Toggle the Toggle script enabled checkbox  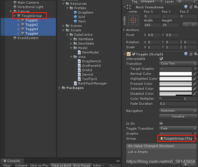(x=134, y=54)
